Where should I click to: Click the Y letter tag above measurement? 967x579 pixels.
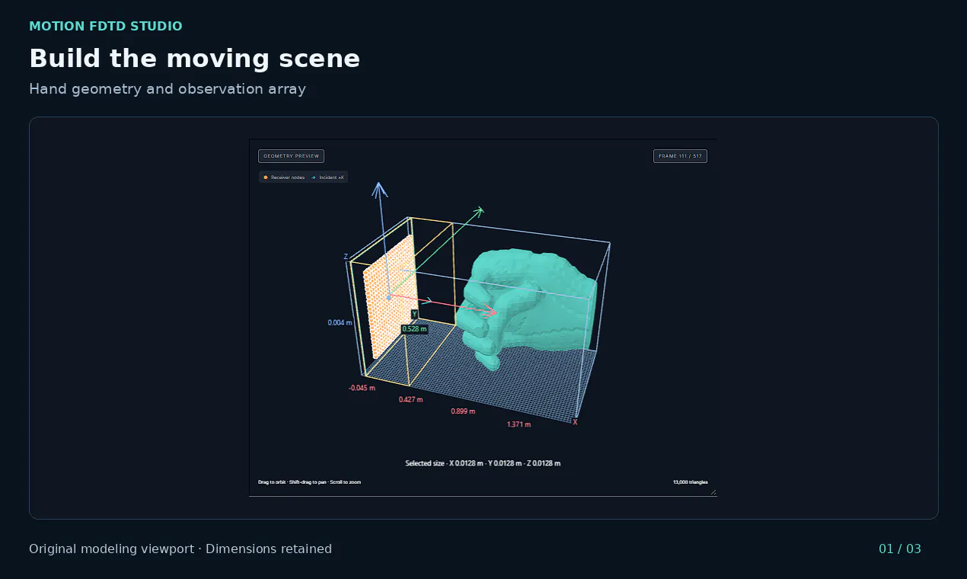414,314
